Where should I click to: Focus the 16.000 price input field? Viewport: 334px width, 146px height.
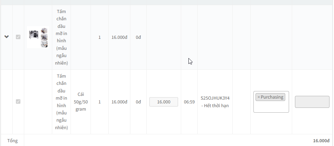click(x=164, y=102)
